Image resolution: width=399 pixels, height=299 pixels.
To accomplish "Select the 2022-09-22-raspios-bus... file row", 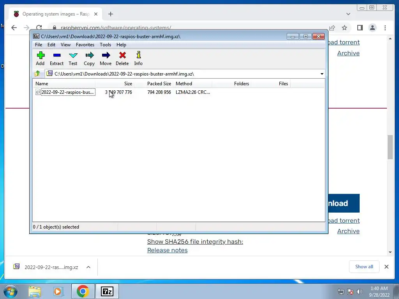I will [68, 92].
